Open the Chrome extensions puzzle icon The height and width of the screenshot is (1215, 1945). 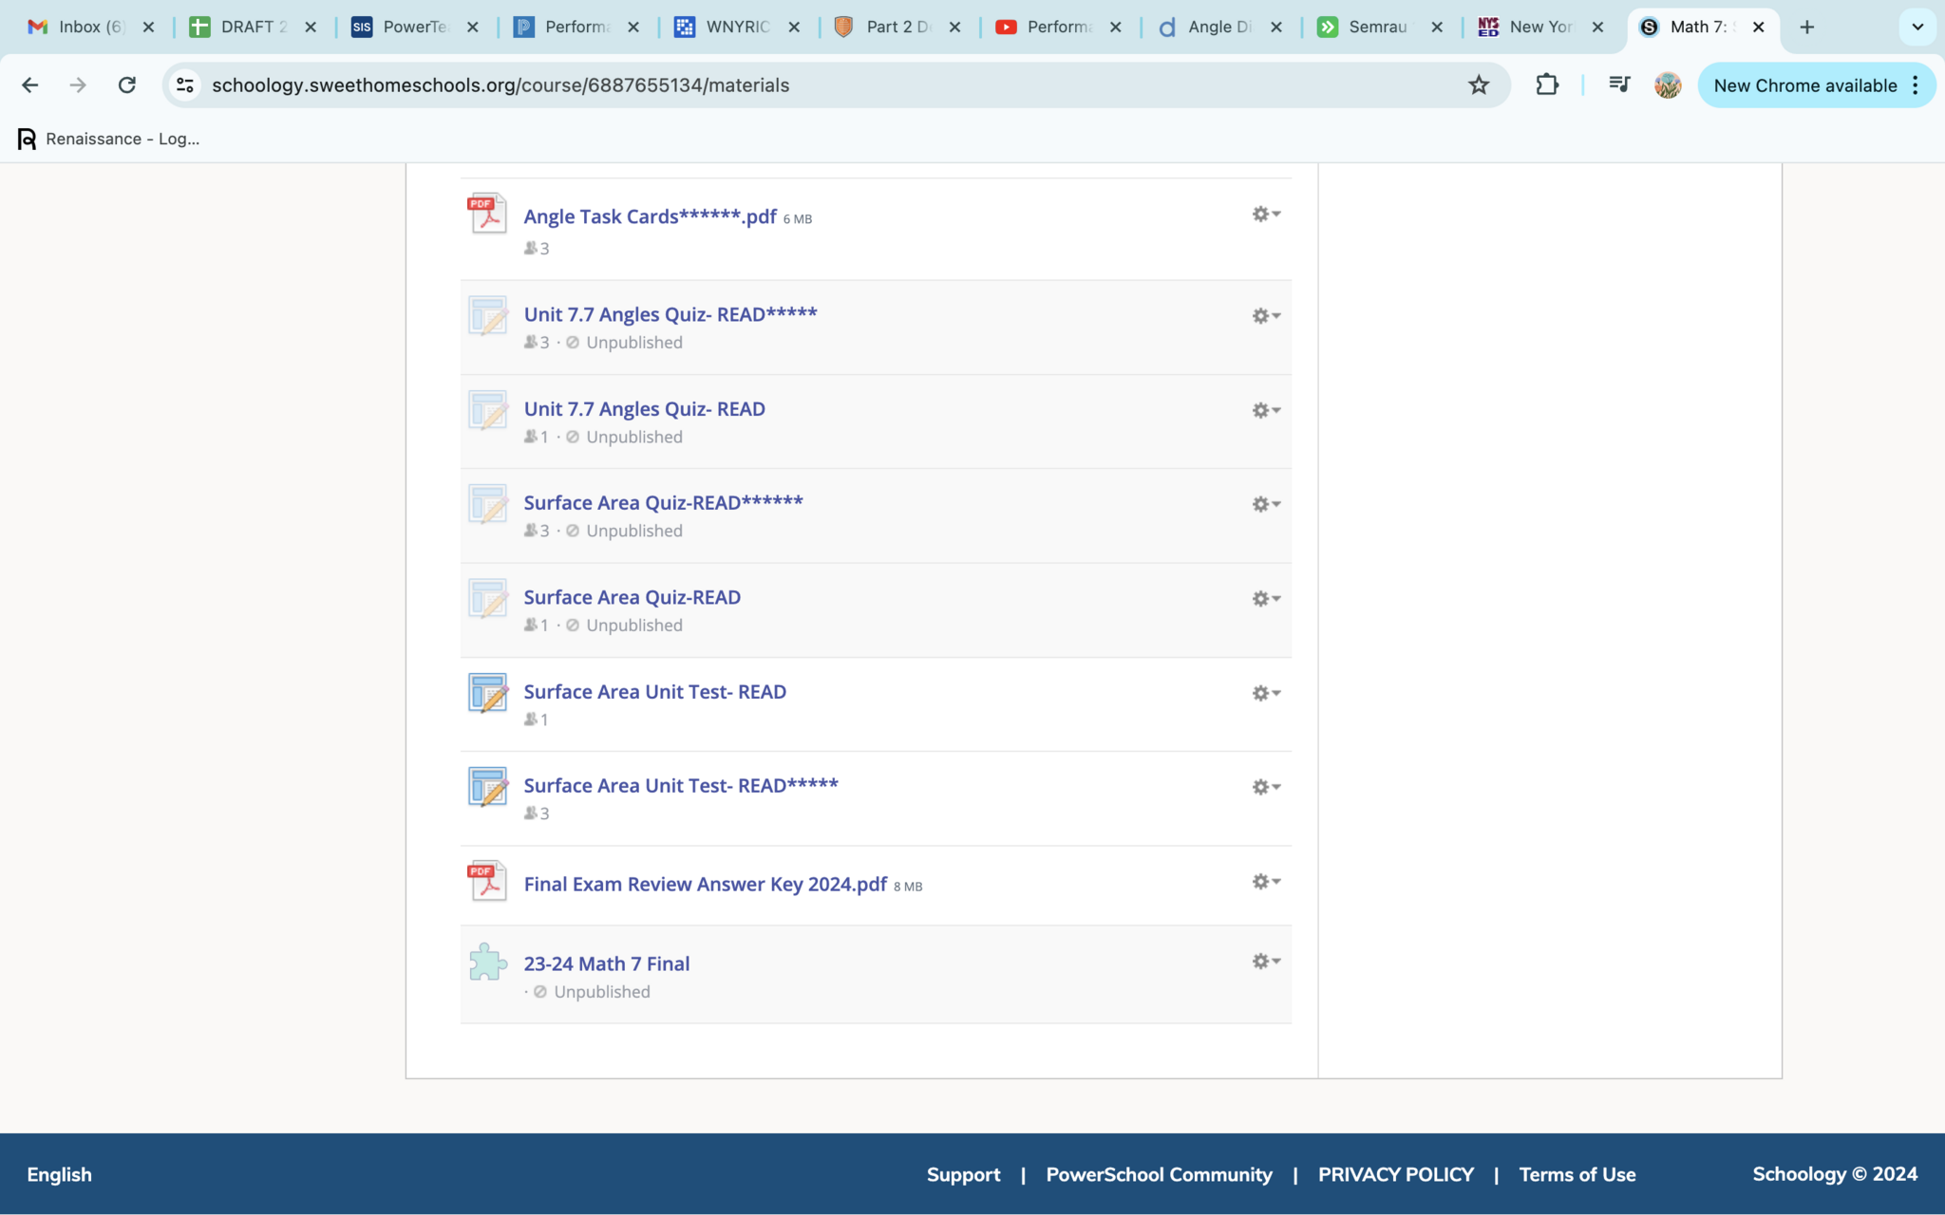tap(1547, 85)
